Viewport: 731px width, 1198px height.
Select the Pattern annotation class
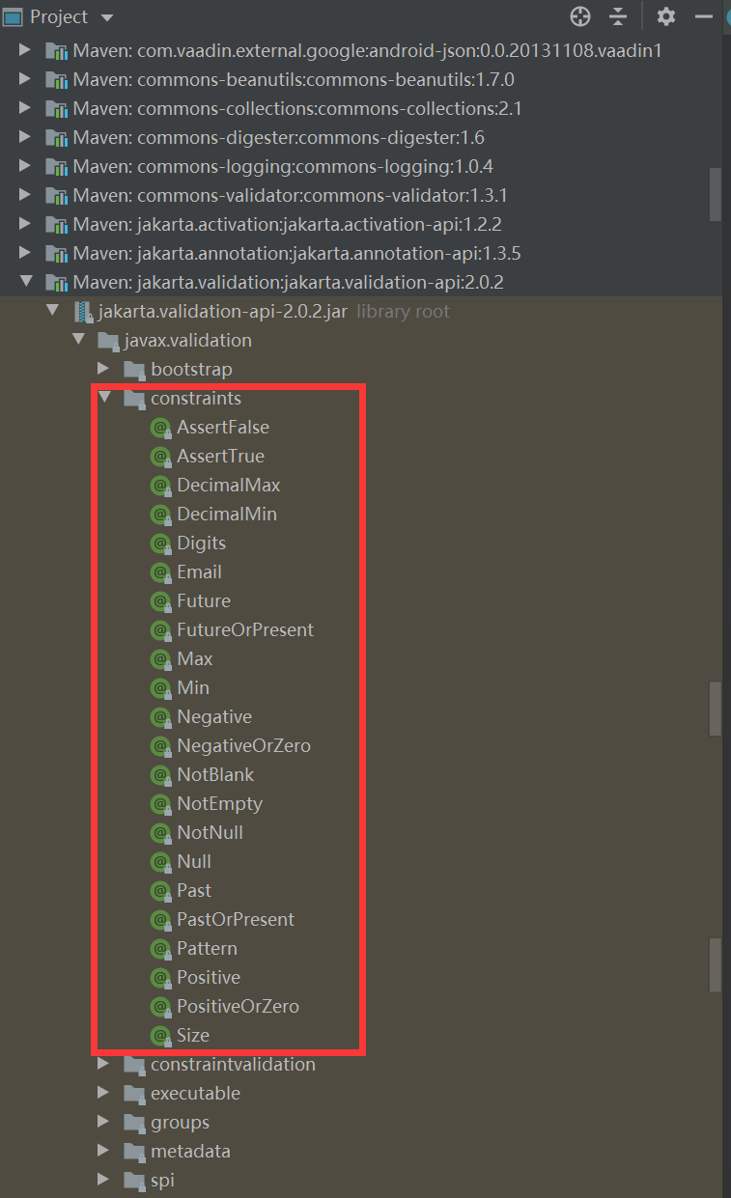tap(207, 948)
